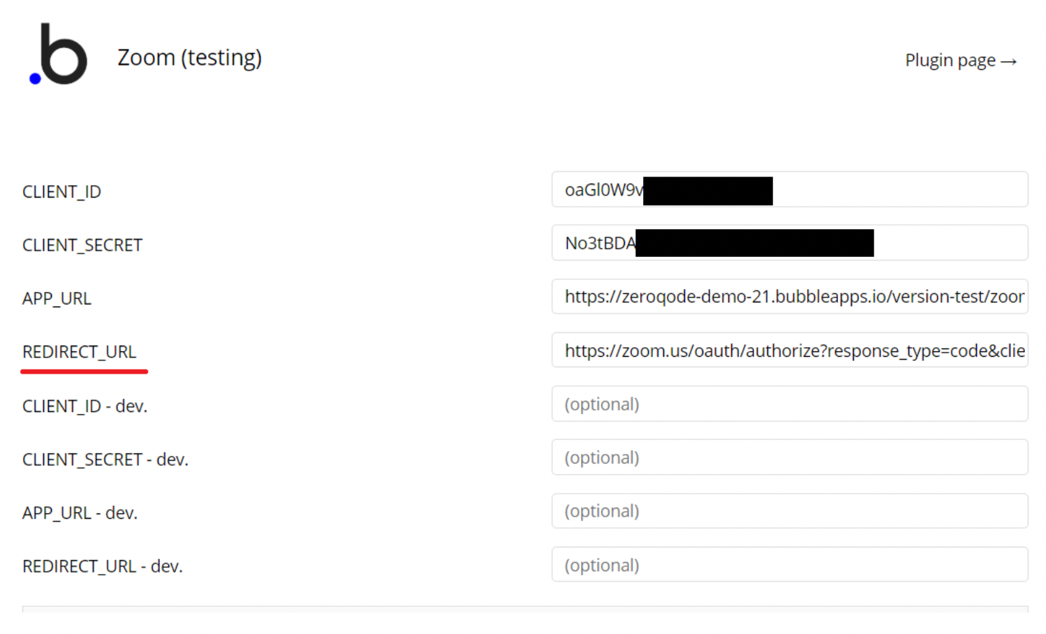Click the REDIRECT_URL - dev. label
Image resolution: width=1046 pixels, height=634 pixels.
(103, 566)
